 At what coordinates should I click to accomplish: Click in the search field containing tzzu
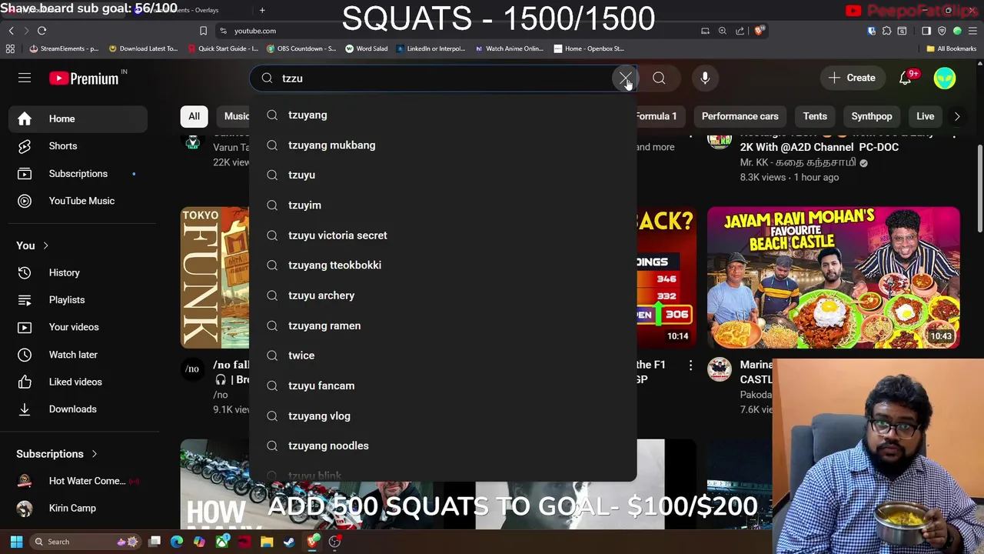(x=442, y=78)
